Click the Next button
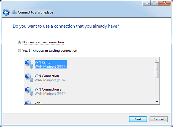This screenshot has height=127, width=173. tap(138, 119)
